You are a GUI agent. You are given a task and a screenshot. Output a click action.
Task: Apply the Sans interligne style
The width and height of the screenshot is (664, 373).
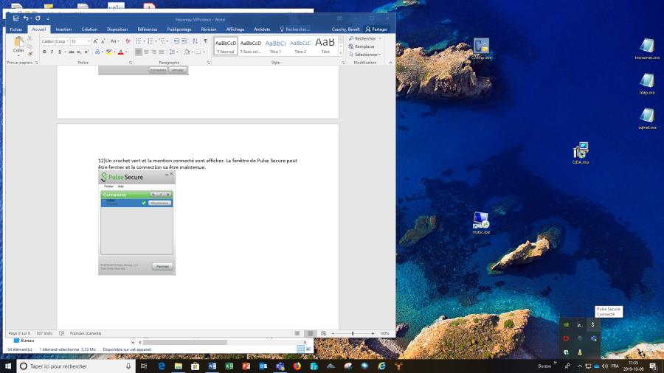(250, 46)
